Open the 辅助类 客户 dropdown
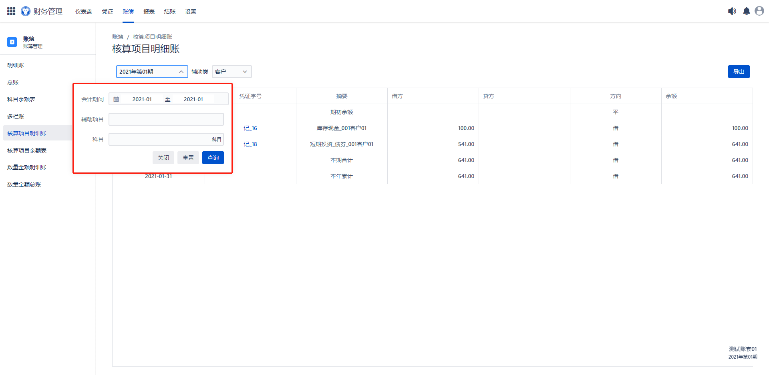The image size is (769, 375). click(232, 72)
